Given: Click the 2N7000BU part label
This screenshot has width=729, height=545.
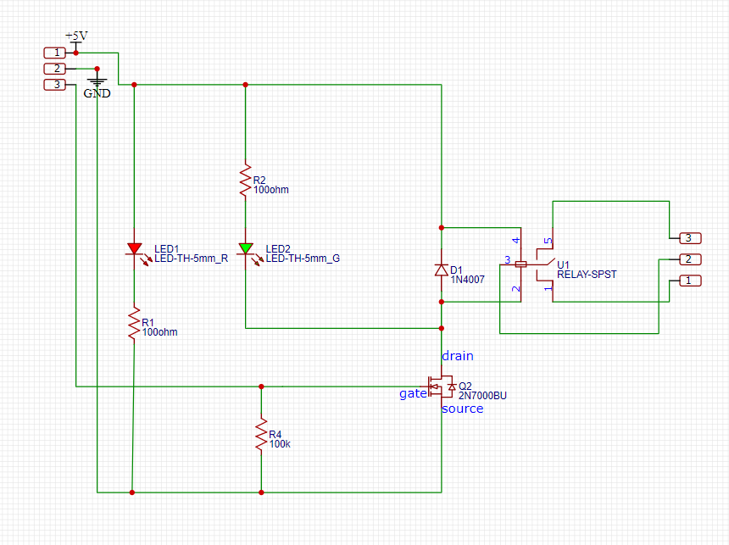Looking at the screenshot, I should [x=482, y=396].
